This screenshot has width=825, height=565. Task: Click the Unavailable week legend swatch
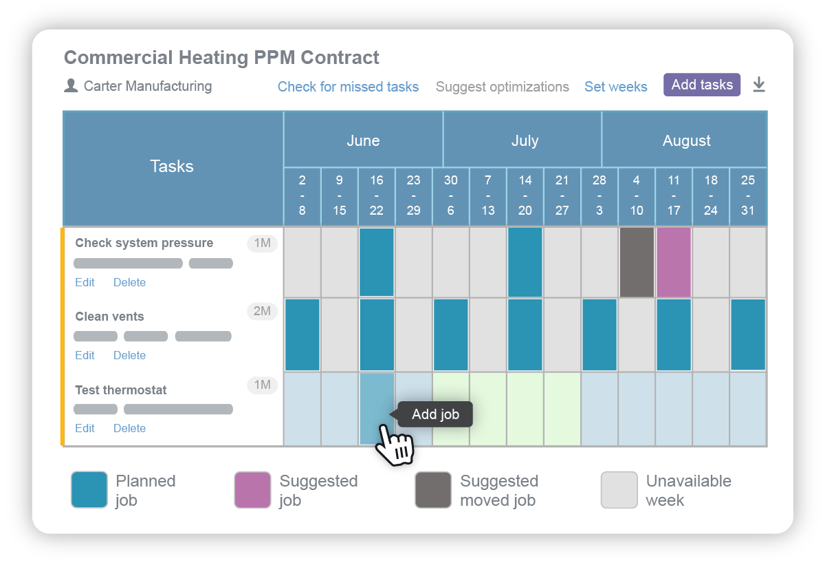618,489
